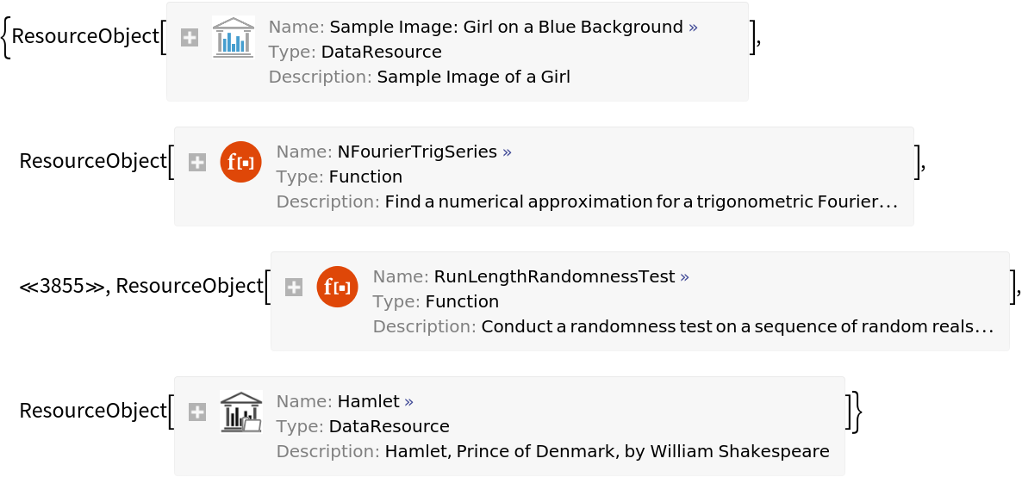The image size is (1022, 477).
Task: Click the RunLengthRandomnessTest name text
Action: [554, 277]
